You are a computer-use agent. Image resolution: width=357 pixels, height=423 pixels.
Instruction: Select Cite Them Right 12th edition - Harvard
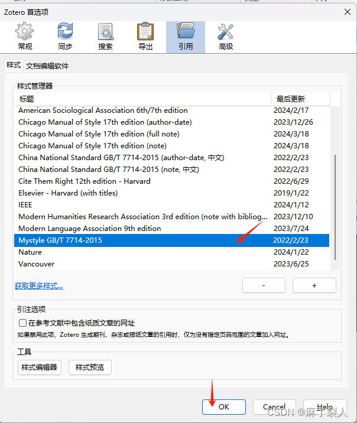(x=171, y=181)
